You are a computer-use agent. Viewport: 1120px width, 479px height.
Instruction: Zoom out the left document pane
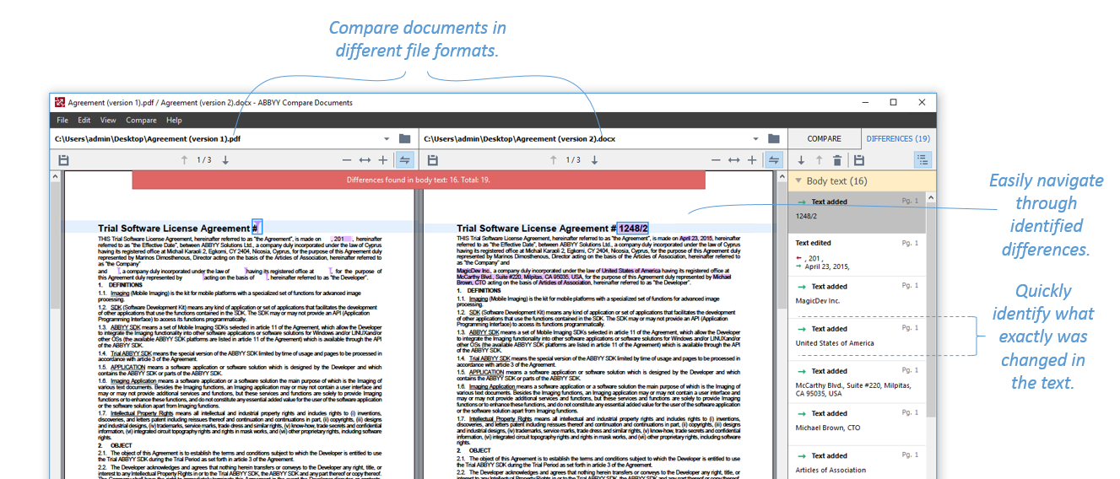click(347, 160)
